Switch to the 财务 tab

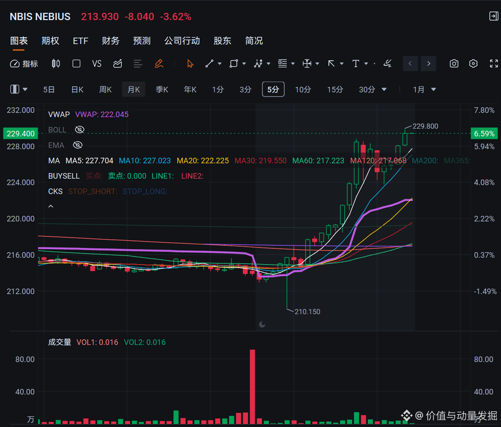[110, 41]
